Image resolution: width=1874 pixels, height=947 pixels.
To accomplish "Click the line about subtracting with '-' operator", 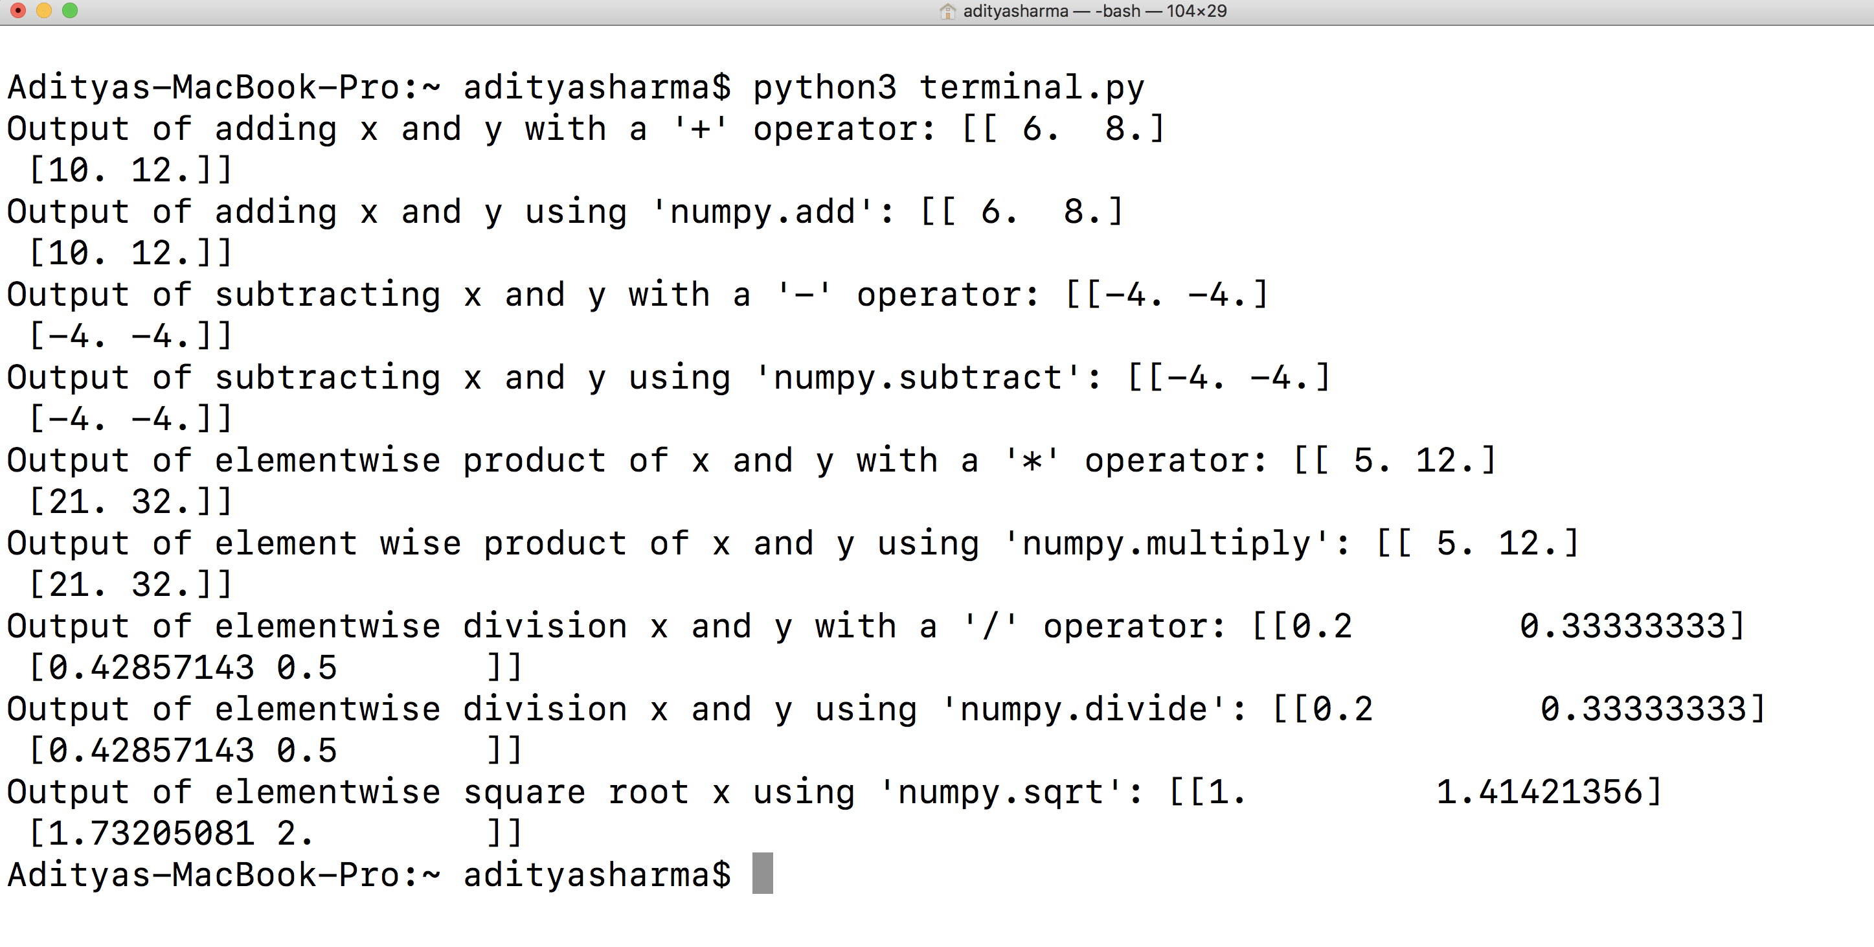I will [637, 295].
